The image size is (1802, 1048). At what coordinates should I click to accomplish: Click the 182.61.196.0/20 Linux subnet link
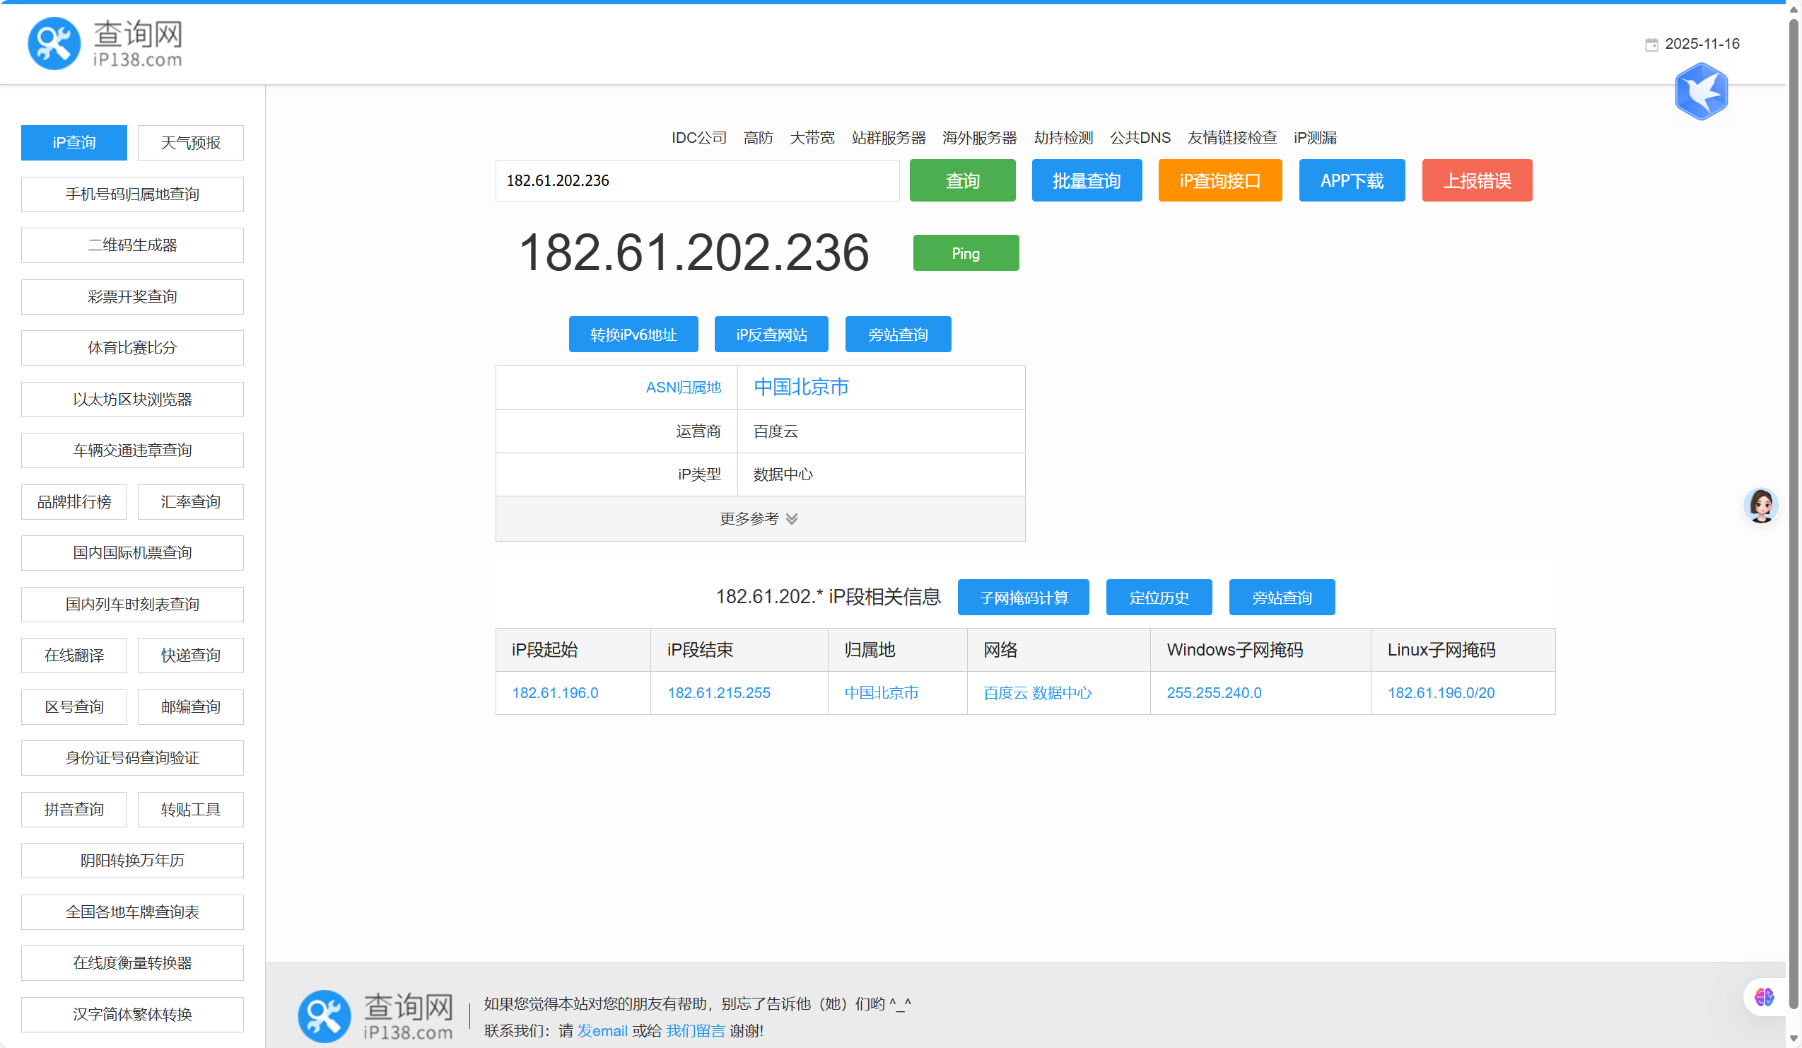1441,692
